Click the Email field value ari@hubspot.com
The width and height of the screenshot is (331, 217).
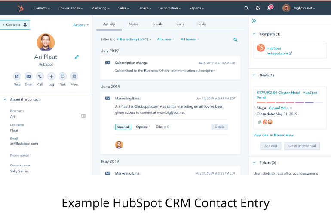point(24,144)
